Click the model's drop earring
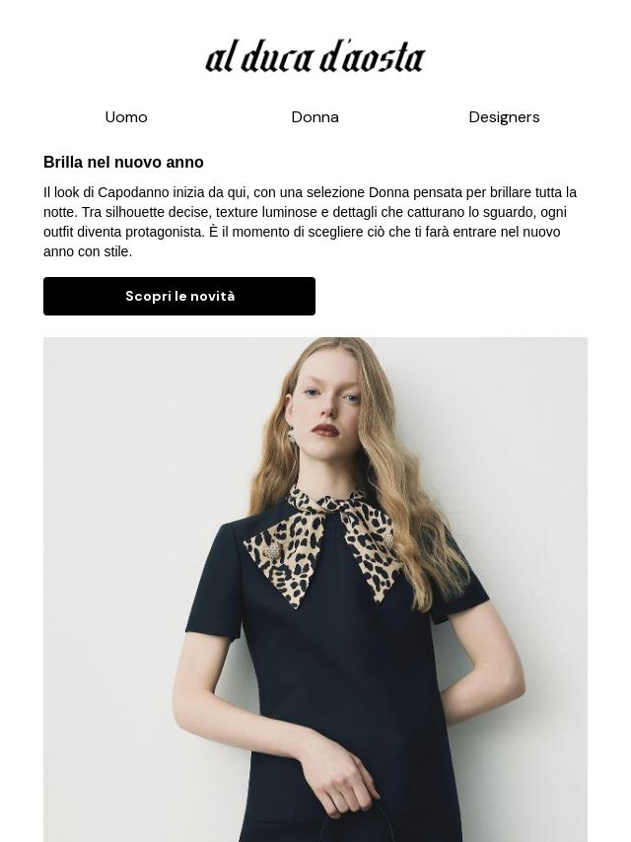The image size is (631, 842). click(x=292, y=436)
